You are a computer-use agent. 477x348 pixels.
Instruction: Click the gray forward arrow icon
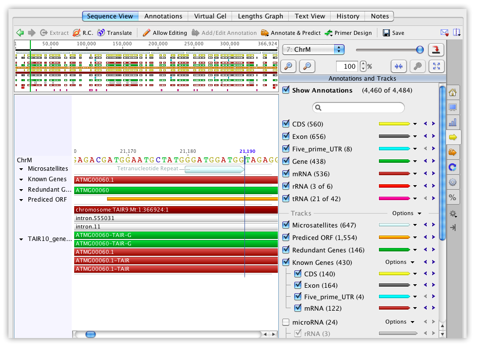pyautogui.click(x=32, y=32)
